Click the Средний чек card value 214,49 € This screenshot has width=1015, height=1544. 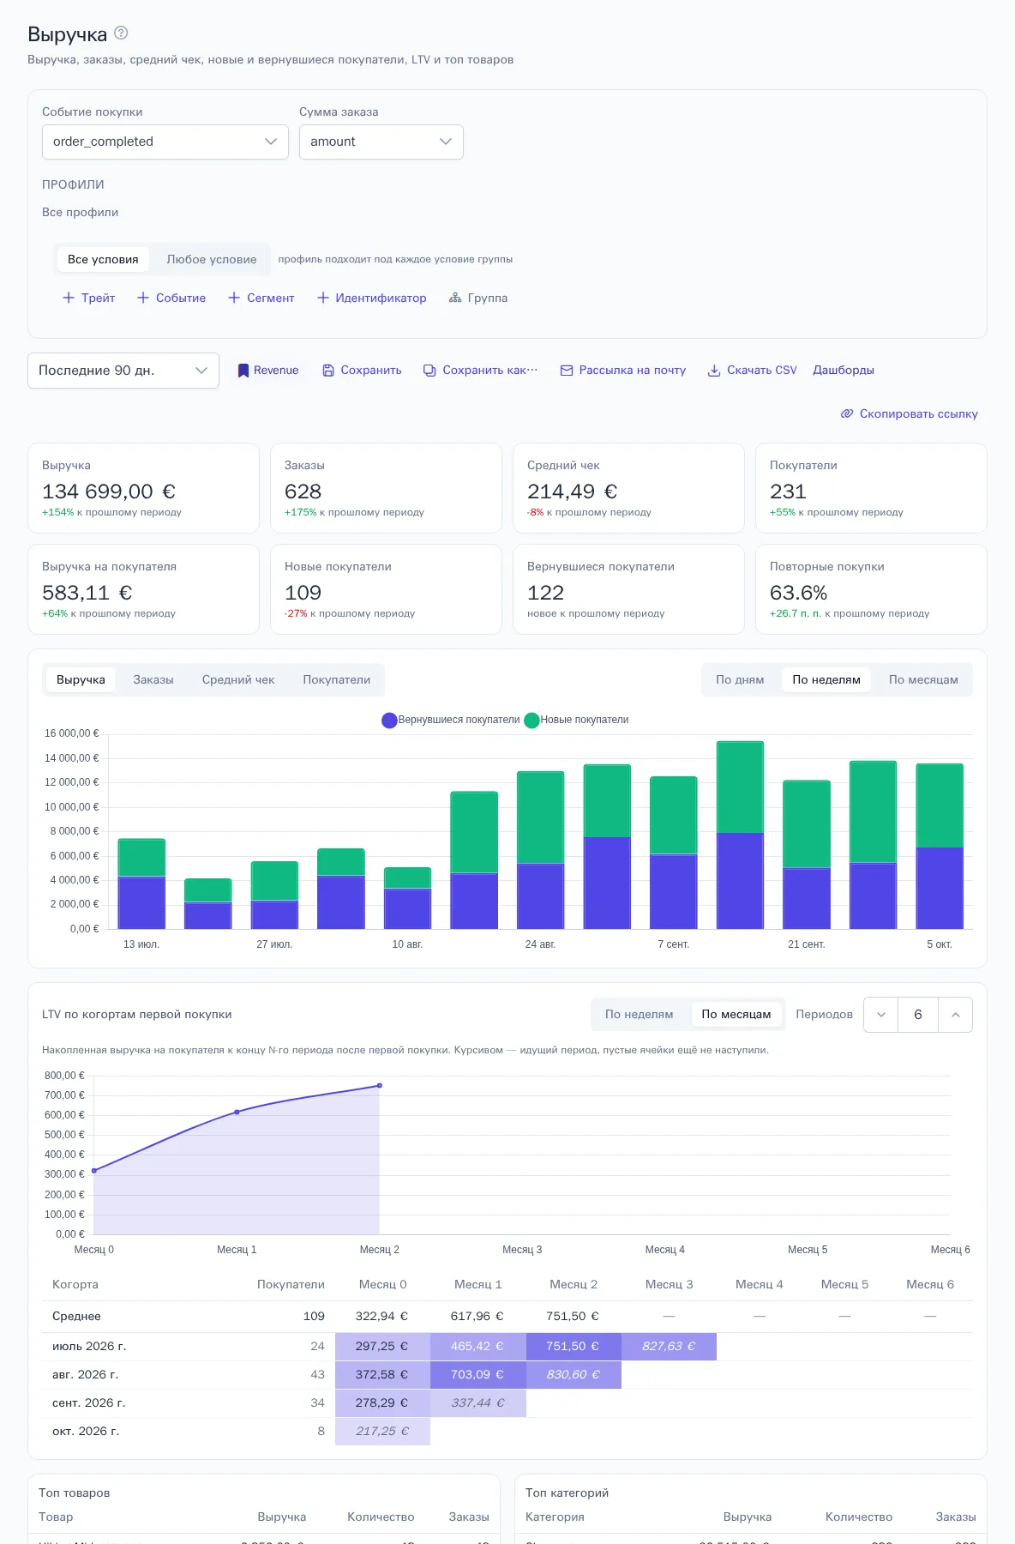[572, 492]
